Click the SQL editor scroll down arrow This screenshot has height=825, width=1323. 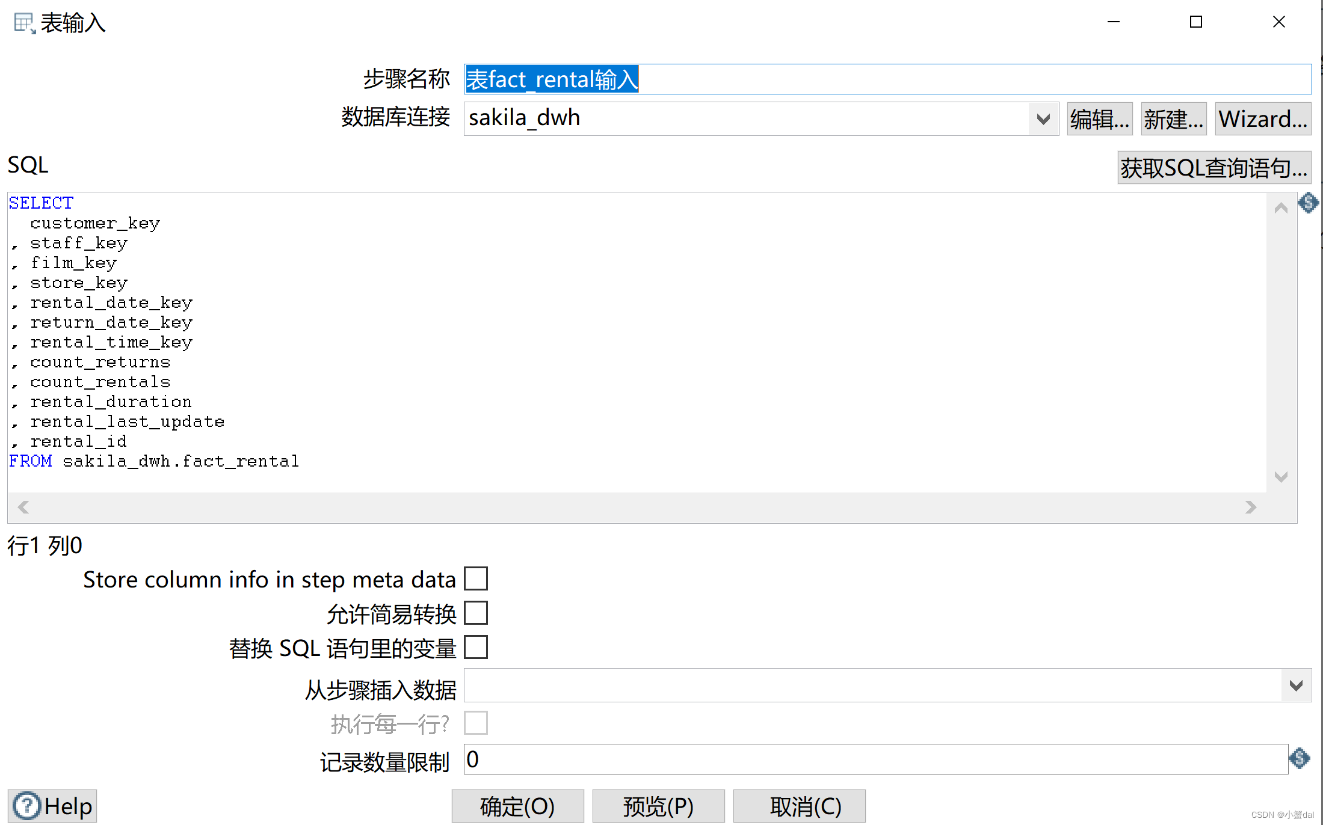point(1281,476)
